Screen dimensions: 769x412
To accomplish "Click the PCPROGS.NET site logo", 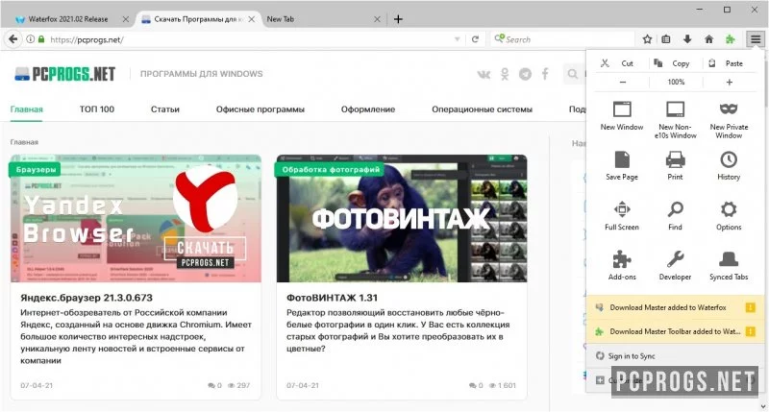I will click(64, 74).
